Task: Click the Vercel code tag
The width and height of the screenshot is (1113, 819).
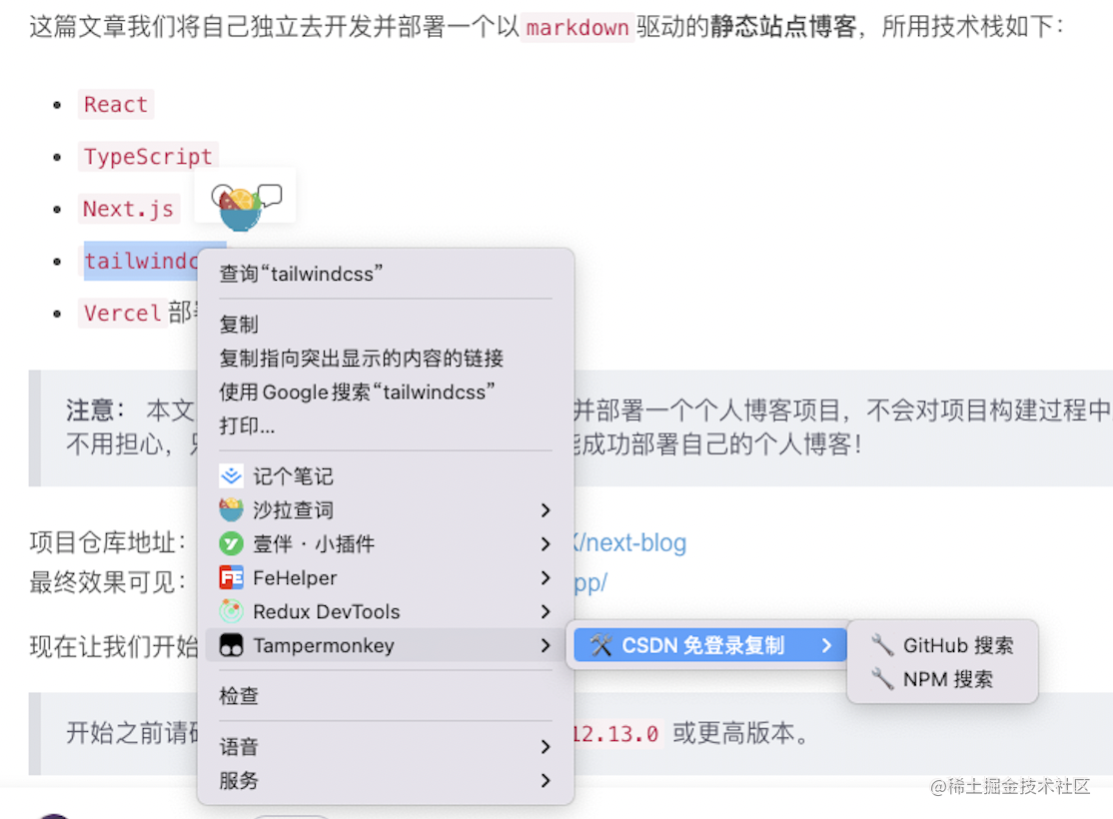Action: (122, 313)
